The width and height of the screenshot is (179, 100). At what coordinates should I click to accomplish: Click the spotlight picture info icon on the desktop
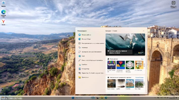tap(173, 4)
